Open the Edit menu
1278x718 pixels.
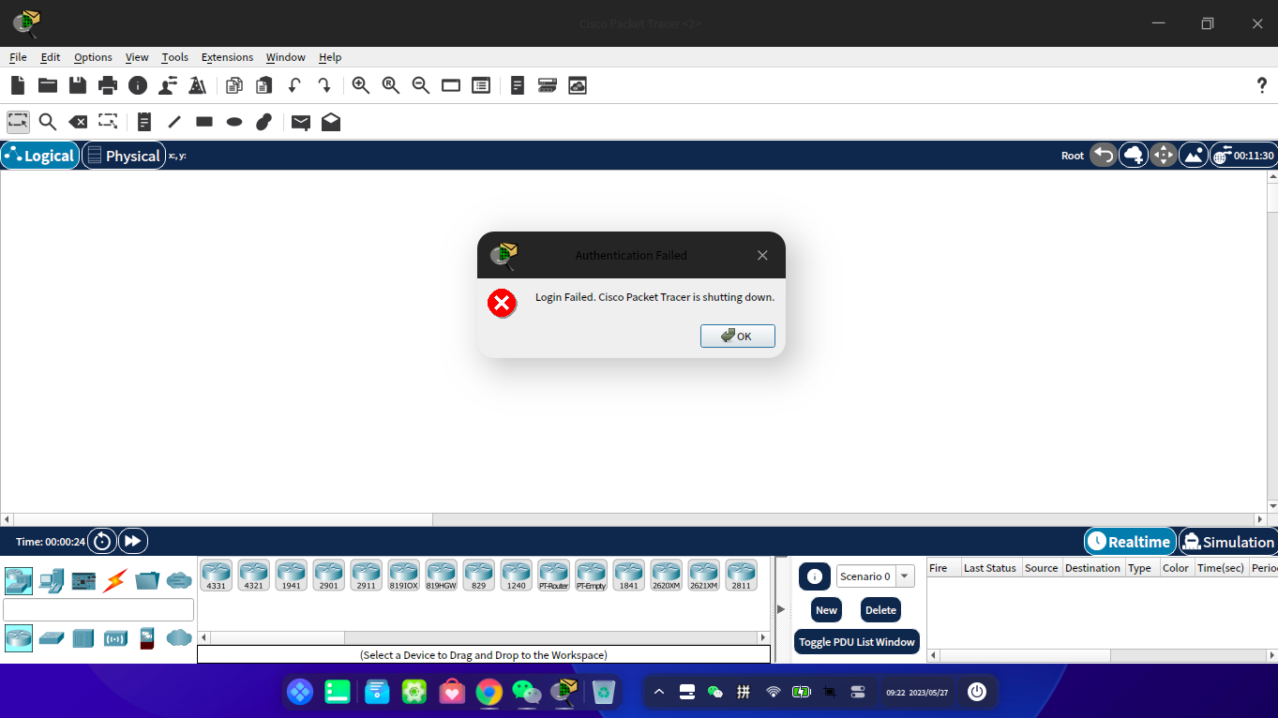[x=51, y=57]
